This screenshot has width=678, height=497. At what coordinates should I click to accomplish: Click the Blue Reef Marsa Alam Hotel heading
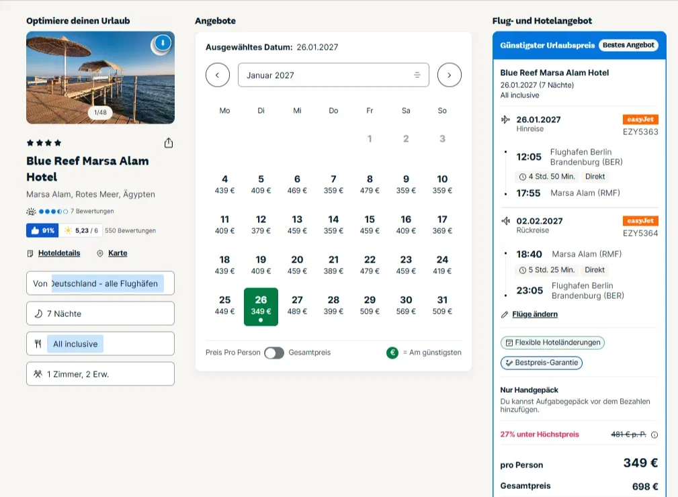point(87,169)
